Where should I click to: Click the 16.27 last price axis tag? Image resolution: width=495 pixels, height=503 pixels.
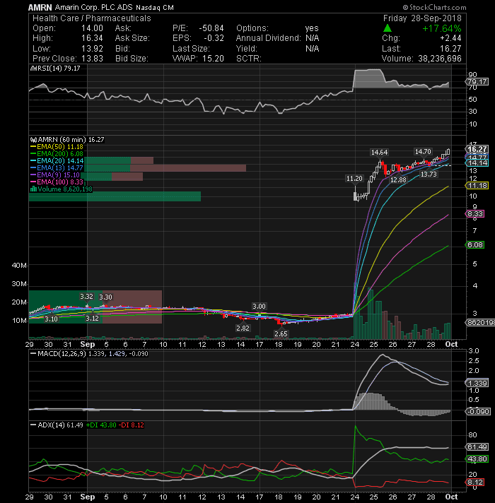pos(477,149)
